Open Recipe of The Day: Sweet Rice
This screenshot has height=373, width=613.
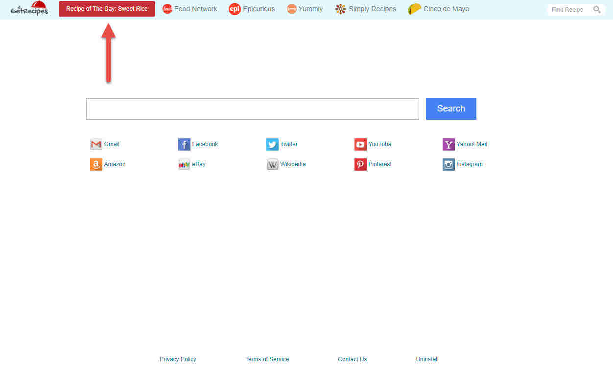click(x=107, y=9)
